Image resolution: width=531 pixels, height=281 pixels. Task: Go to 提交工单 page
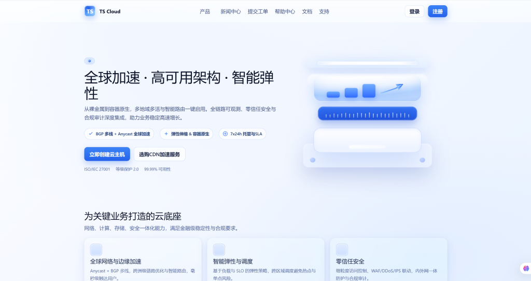[x=258, y=11]
